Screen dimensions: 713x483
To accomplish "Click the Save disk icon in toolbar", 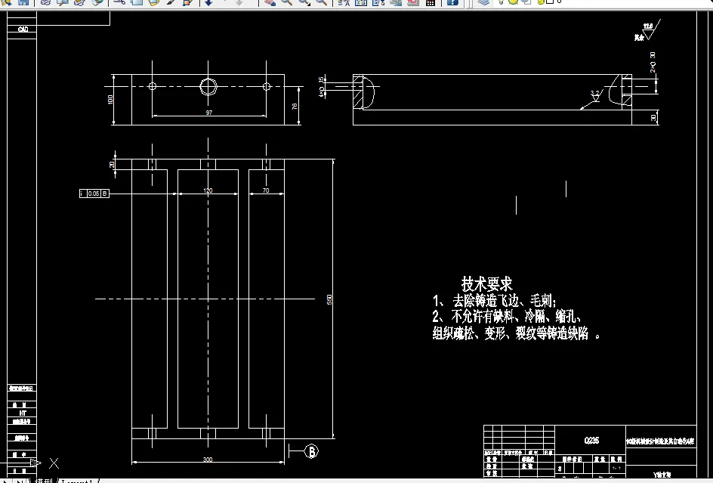I will 23,2.
